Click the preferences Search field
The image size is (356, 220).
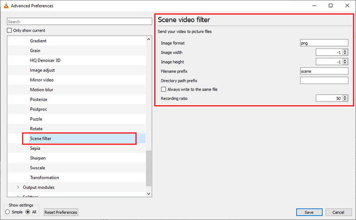(80, 21)
